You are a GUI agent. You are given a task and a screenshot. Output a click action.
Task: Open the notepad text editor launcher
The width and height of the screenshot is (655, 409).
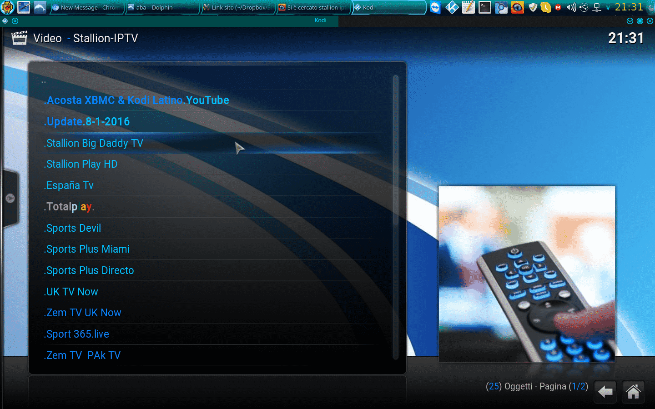pyautogui.click(x=469, y=7)
